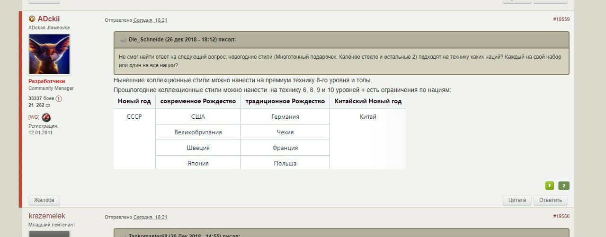Open post permalink #19560
The image size is (606, 237).
561,216
